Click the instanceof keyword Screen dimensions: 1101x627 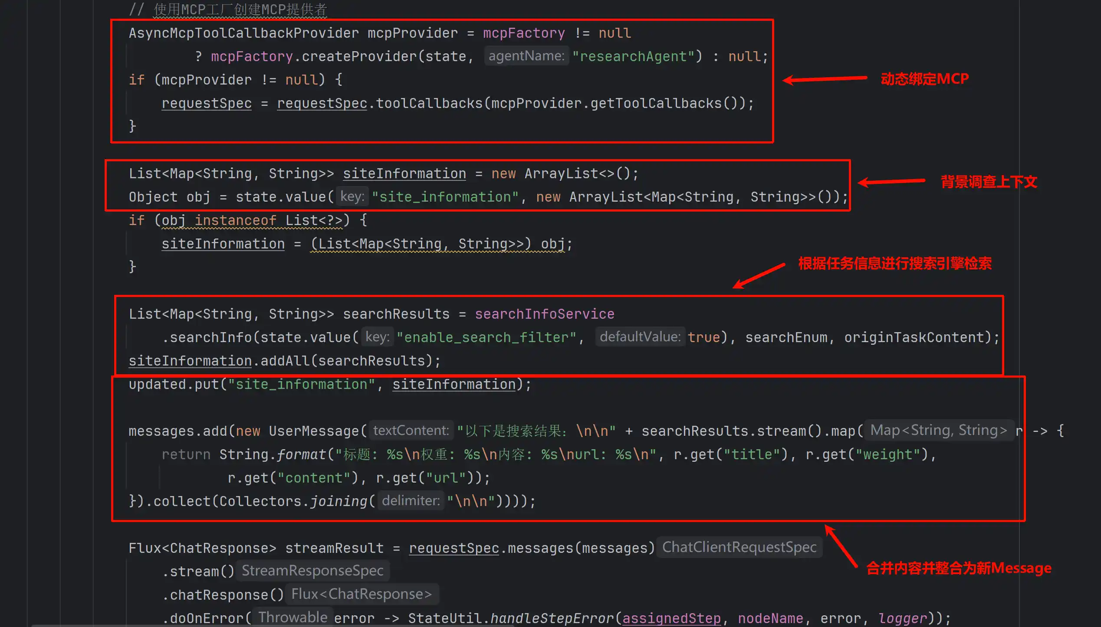(235, 220)
